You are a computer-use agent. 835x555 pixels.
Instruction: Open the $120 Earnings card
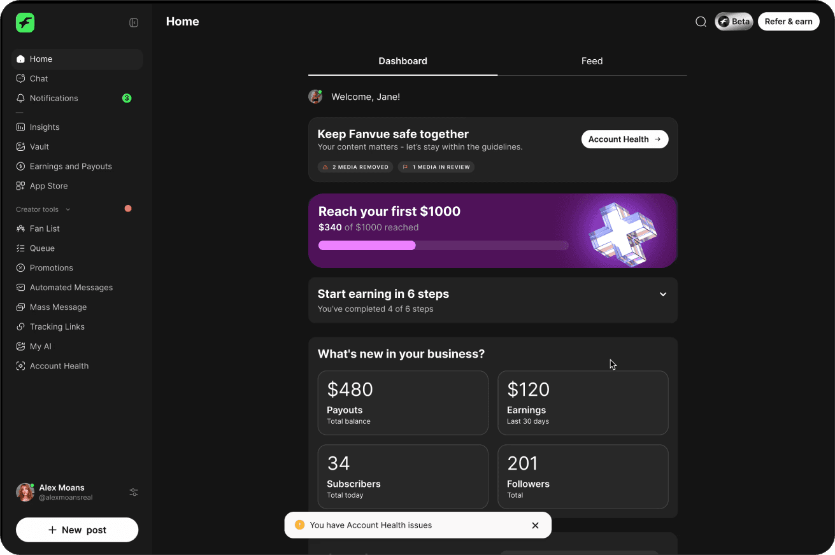[x=583, y=403]
